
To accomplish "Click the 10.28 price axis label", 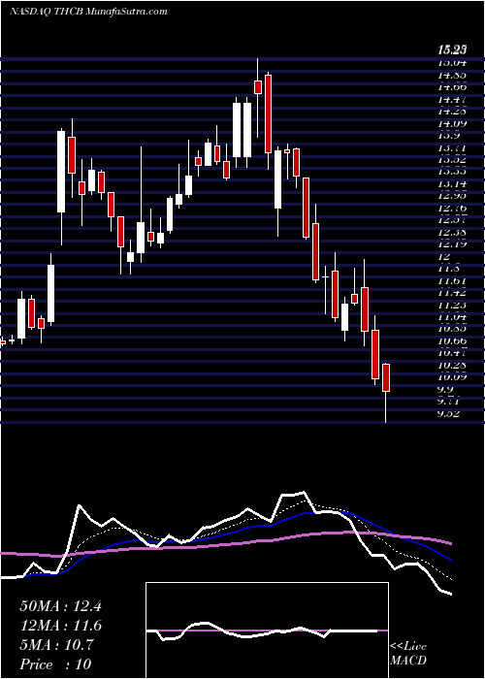I will coord(453,366).
